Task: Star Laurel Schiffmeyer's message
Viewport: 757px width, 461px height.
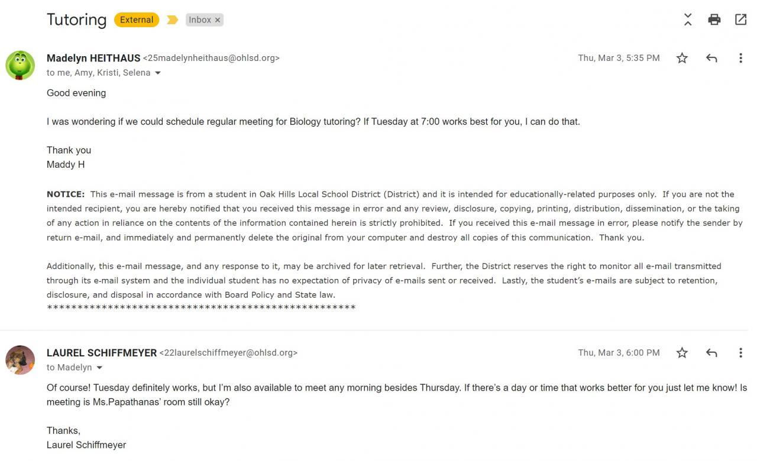Action: click(x=682, y=353)
